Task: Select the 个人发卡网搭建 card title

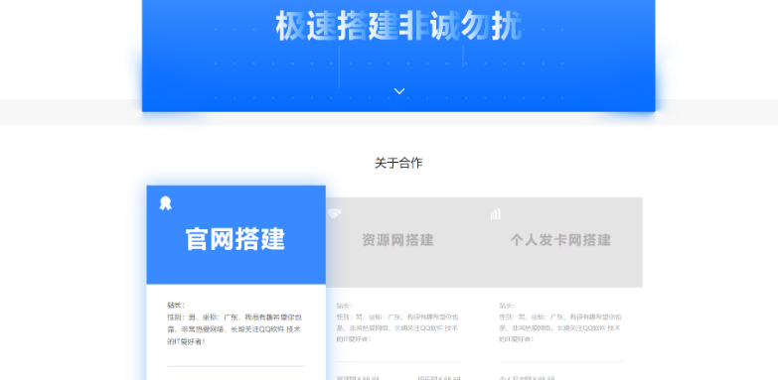Action: click(560, 240)
